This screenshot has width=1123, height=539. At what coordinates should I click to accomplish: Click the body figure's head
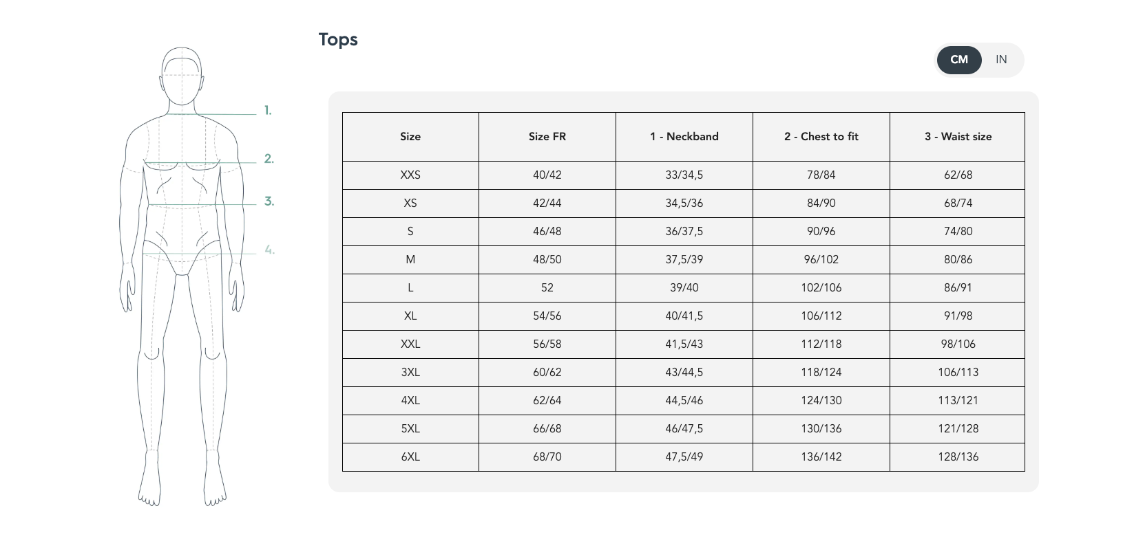pyautogui.click(x=183, y=77)
